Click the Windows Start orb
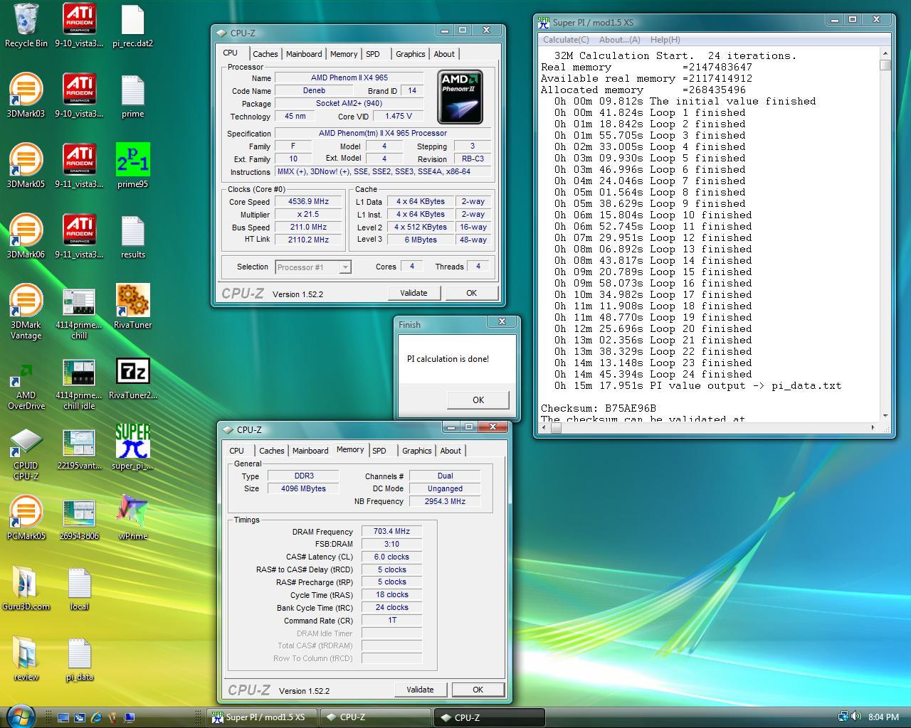 [21, 717]
